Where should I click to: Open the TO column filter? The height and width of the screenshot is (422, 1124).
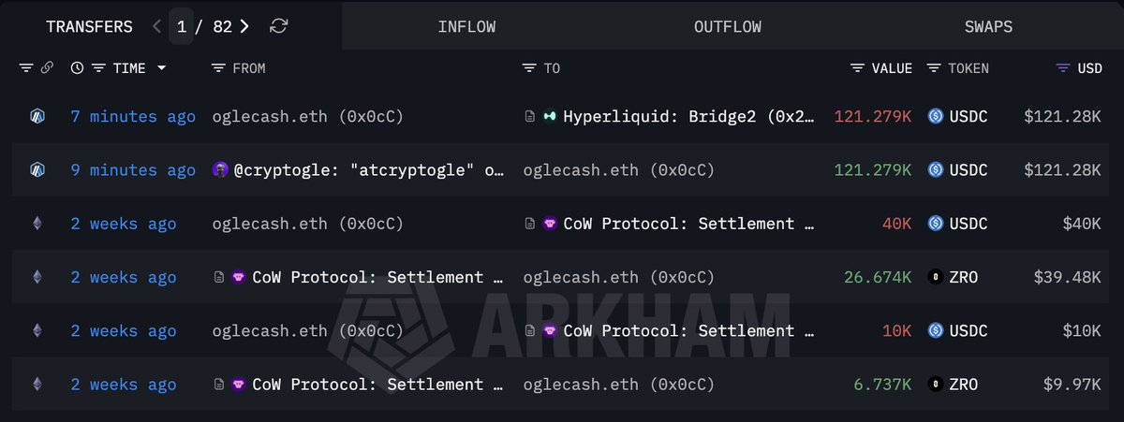point(529,68)
